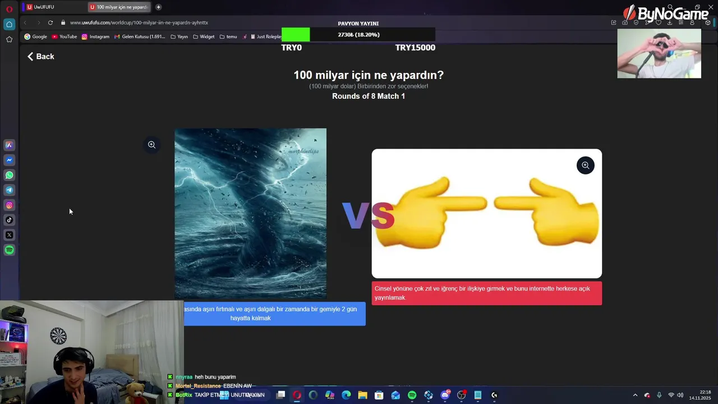The height and width of the screenshot is (404, 718).
Task: Click the site lock icon
Action: point(63,22)
